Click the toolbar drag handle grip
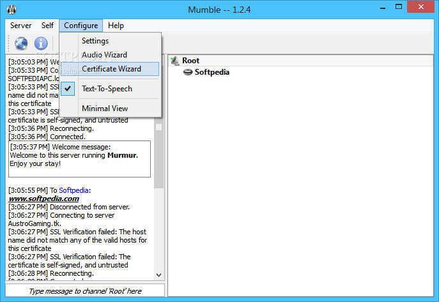 [x=8, y=43]
